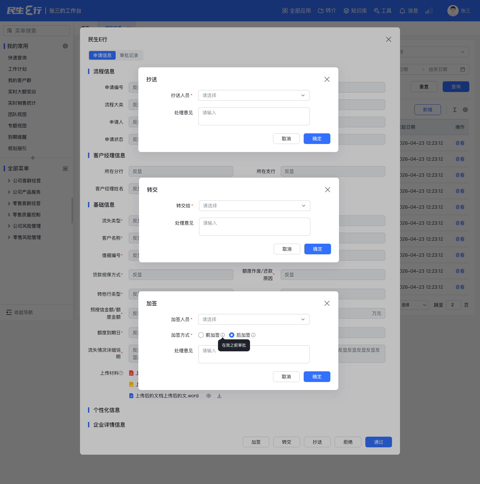Click the 菜单搜索 search field
This screenshot has height=484, width=480.
pos(37,31)
